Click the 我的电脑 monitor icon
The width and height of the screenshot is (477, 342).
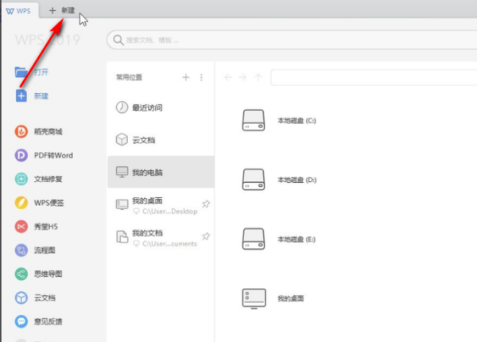tap(122, 172)
